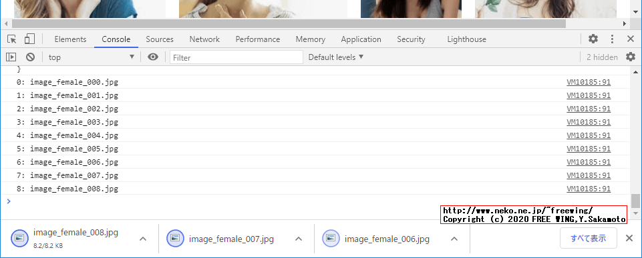Switch to the Security tab
This screenshot has width=642, height=258.
pos(411,39)
